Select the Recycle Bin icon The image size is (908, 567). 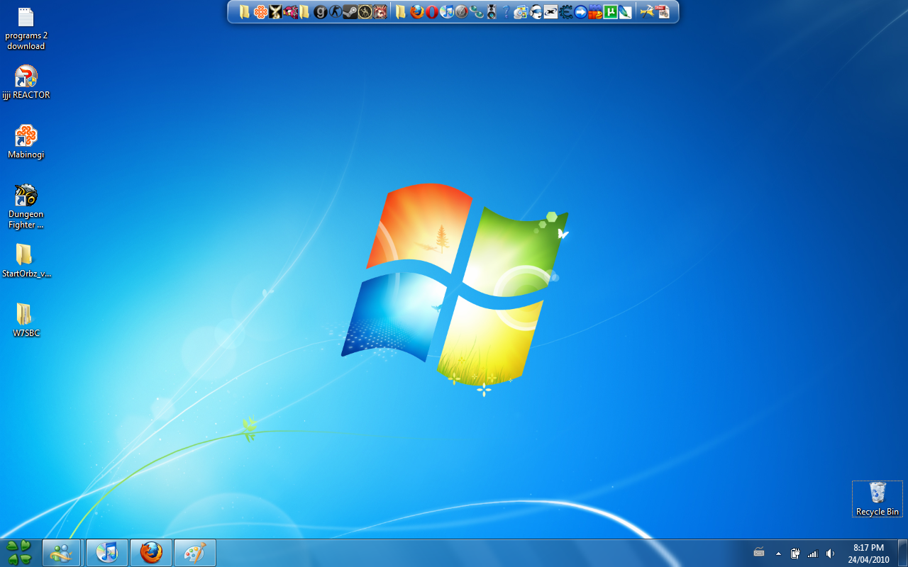(877, 499)
